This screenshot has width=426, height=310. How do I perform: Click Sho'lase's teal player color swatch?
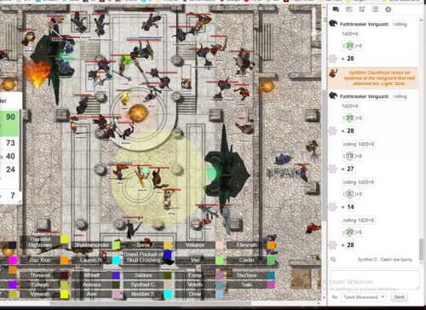271,275
